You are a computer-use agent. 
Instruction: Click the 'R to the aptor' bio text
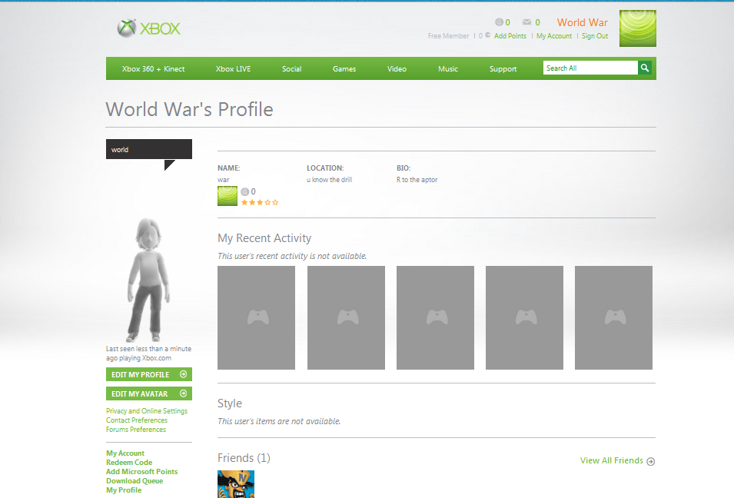pos(417,180)
